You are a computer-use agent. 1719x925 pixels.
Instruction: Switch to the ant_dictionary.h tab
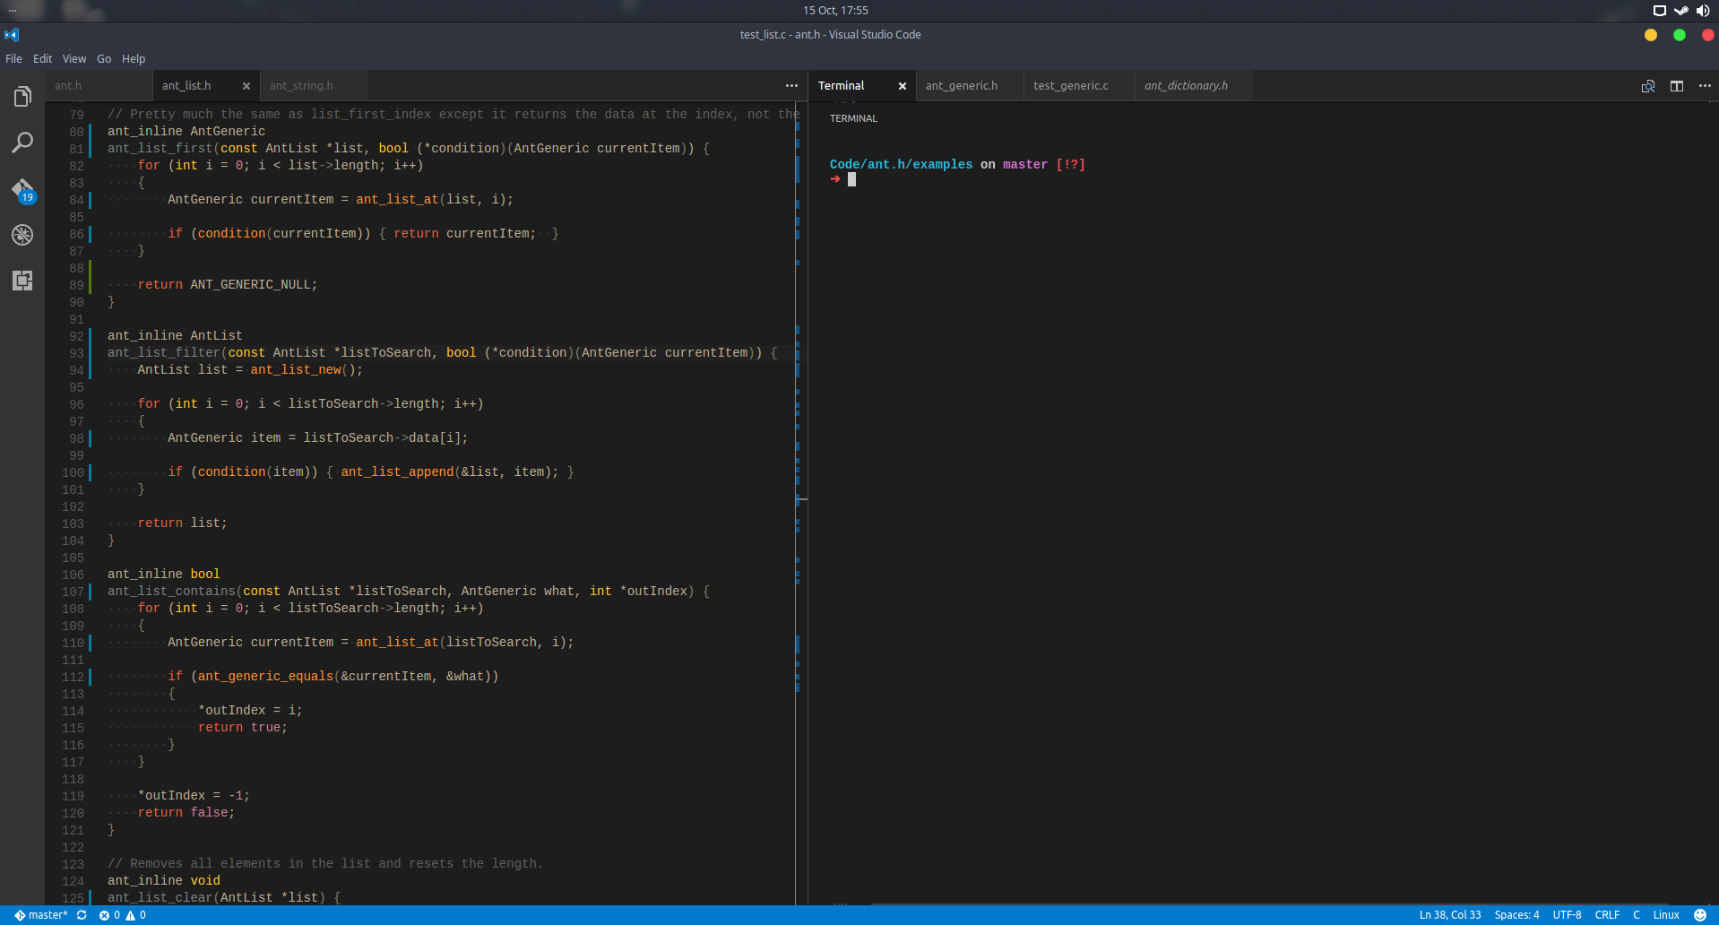[1194, 86]
